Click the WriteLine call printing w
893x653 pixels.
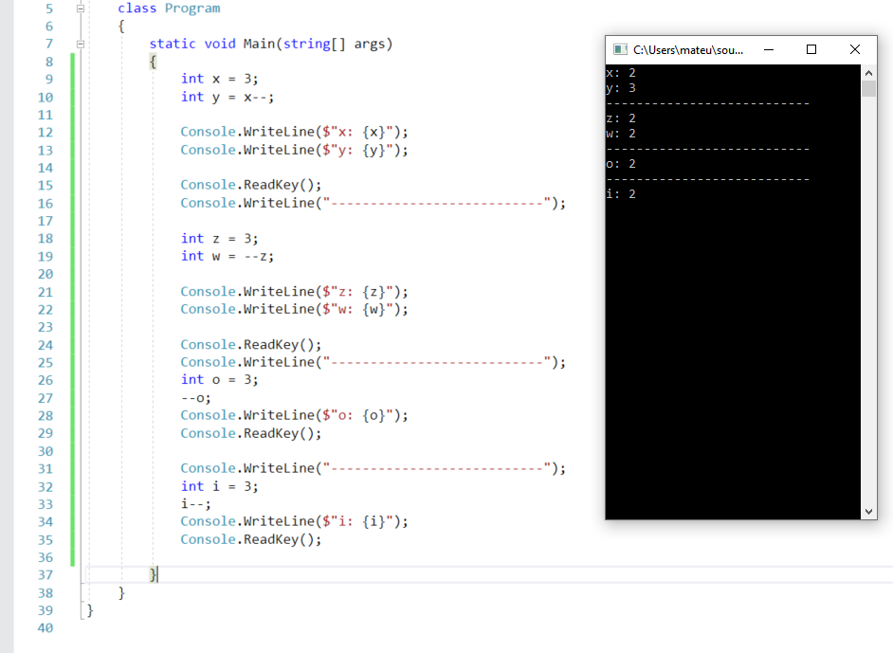point(295,309)
